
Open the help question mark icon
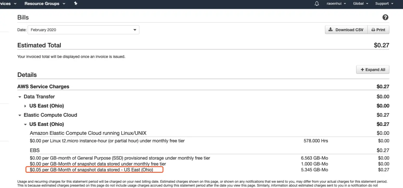[x=385, y=18]
